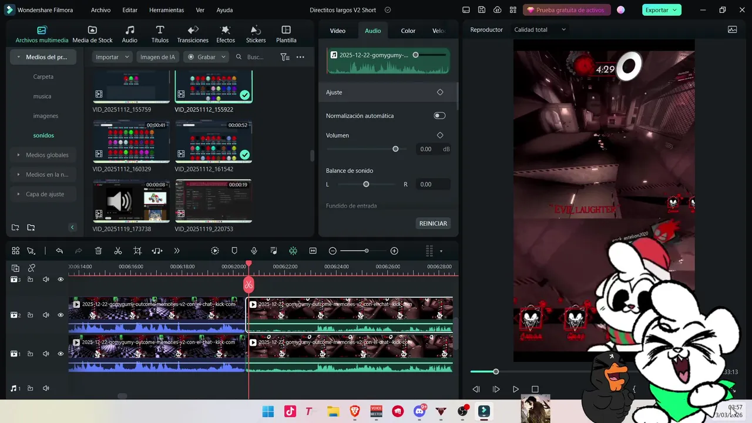Mute video track 3 speaker
Image resolution: width=752 pixels, height=423 pixels.
[46, 280]
